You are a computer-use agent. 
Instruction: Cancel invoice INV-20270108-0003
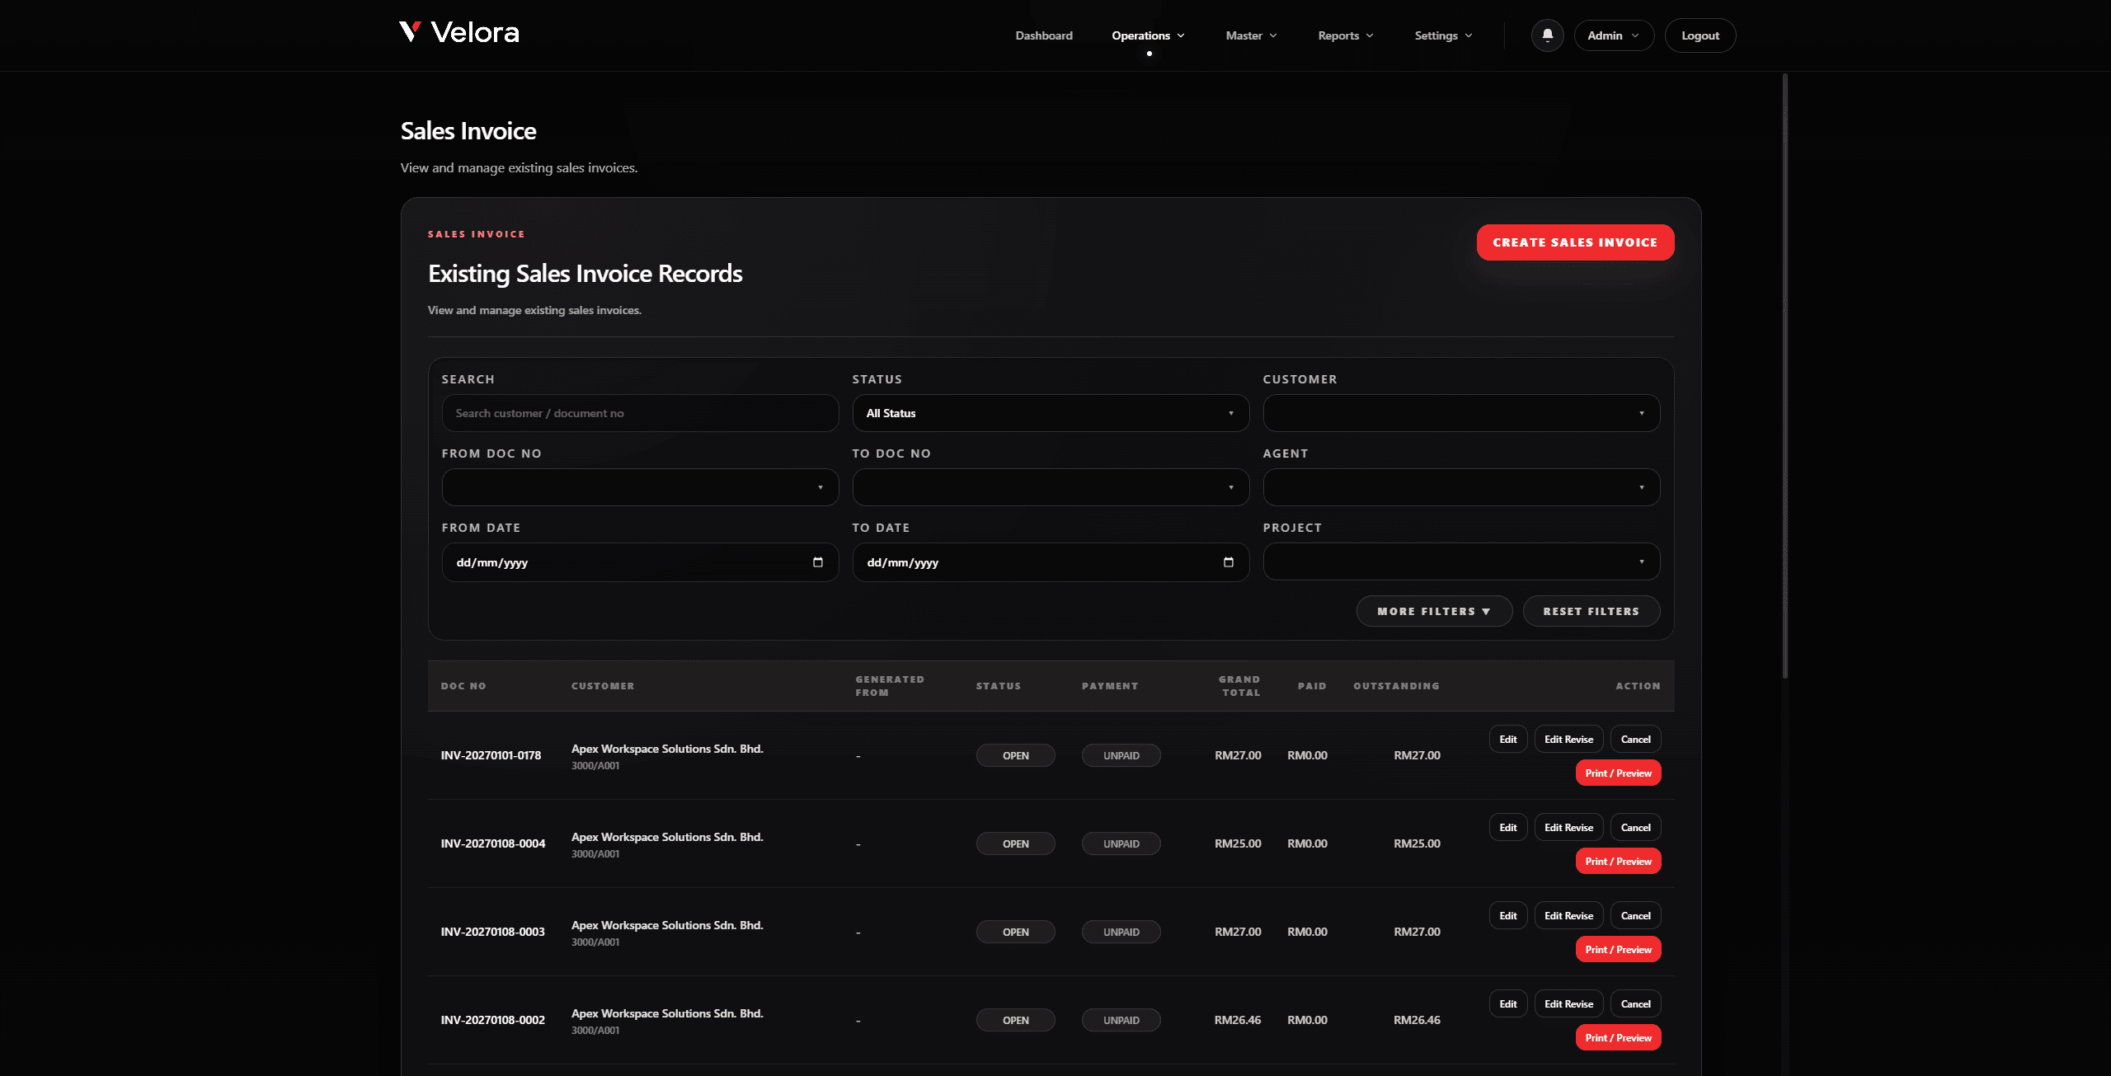(x=1635, y=915)
